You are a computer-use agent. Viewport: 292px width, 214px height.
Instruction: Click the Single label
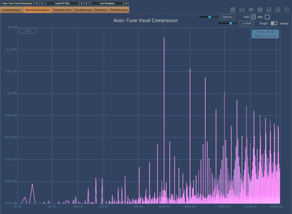click(x=263, y=23)
